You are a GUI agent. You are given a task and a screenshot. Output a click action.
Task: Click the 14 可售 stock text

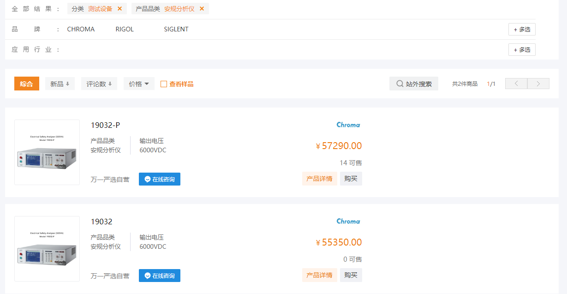point(351,163)
